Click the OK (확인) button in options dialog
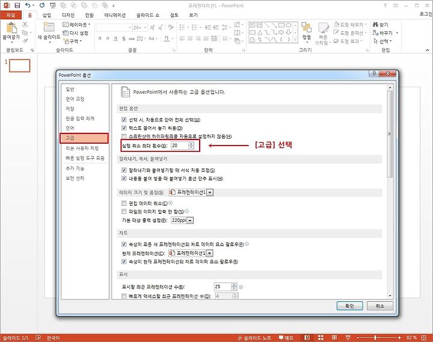This screenshot has height=342, width=433. point(349,305)
